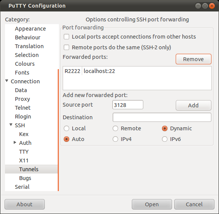The image size is (219, 214).
Task: Focus the Destination input field
Action: (x=162, y=117)
